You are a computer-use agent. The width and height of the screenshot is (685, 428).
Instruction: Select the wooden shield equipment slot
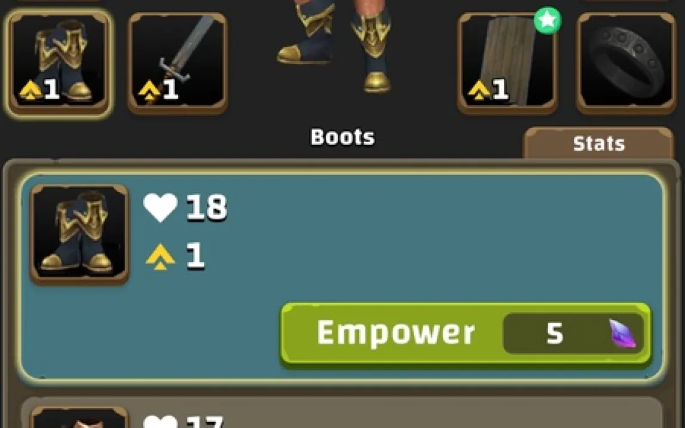507,63
